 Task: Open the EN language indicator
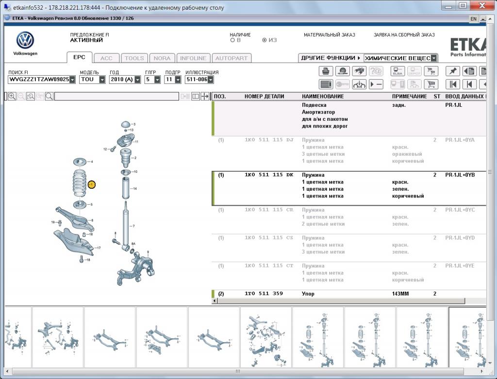(473, 19)
